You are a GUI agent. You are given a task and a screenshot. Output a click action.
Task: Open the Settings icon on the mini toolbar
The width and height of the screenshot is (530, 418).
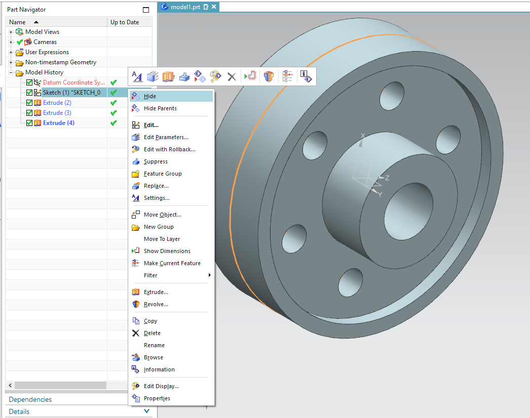coord(137,76)
